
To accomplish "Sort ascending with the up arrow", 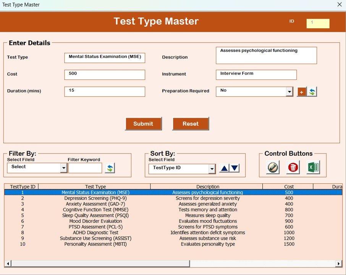I will [225, 168].
